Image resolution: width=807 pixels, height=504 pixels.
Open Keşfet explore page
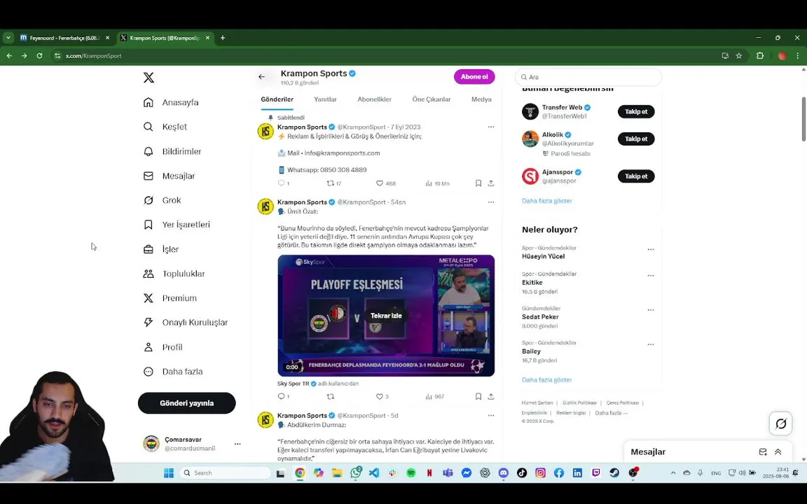pyautogui.click(x=165, y=127)
